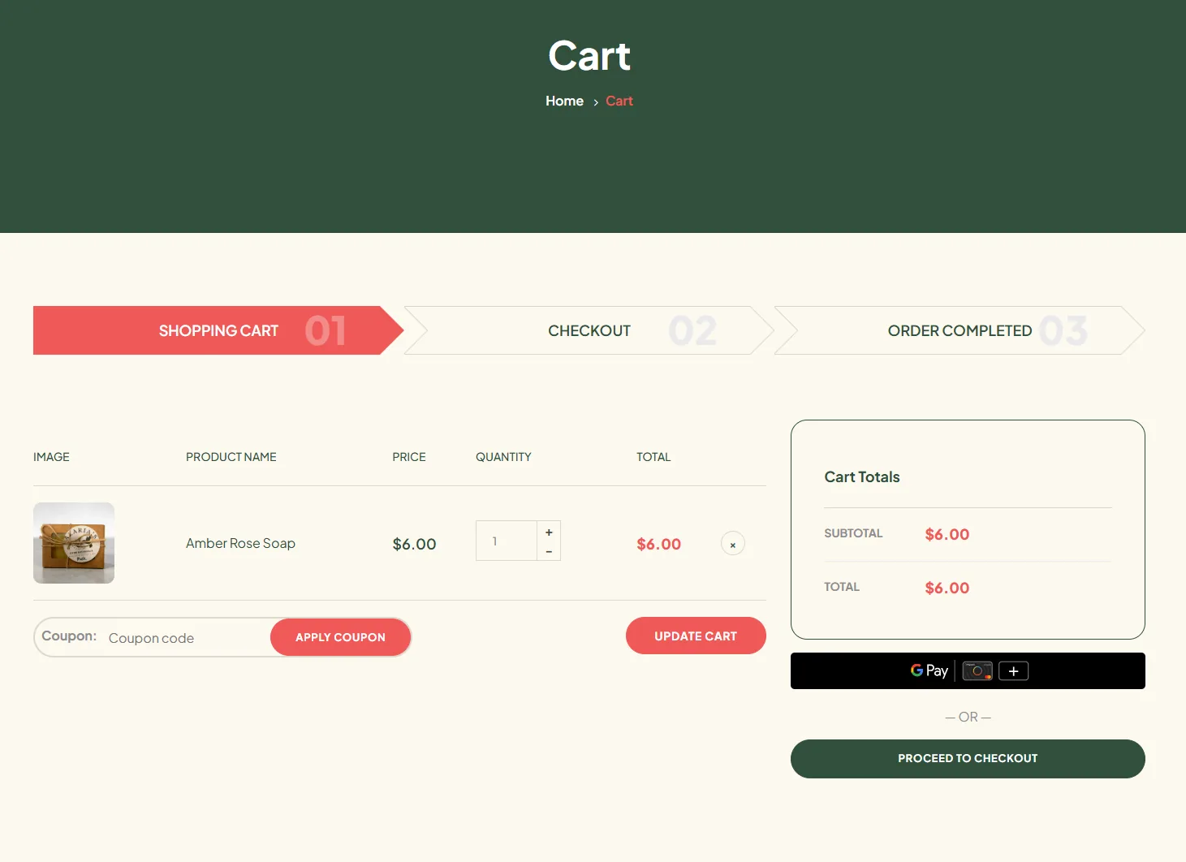Image resolution: width=1186 pixels, height=862 pixels.
Task: Click the PRICE column header
Action: [x=409, y=457]
